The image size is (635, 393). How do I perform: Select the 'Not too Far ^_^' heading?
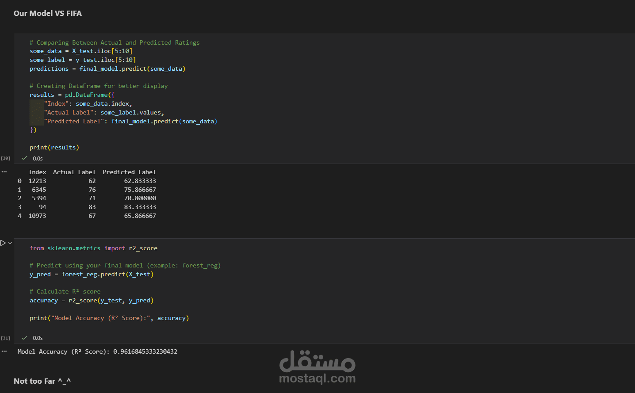tap(42, 381)
